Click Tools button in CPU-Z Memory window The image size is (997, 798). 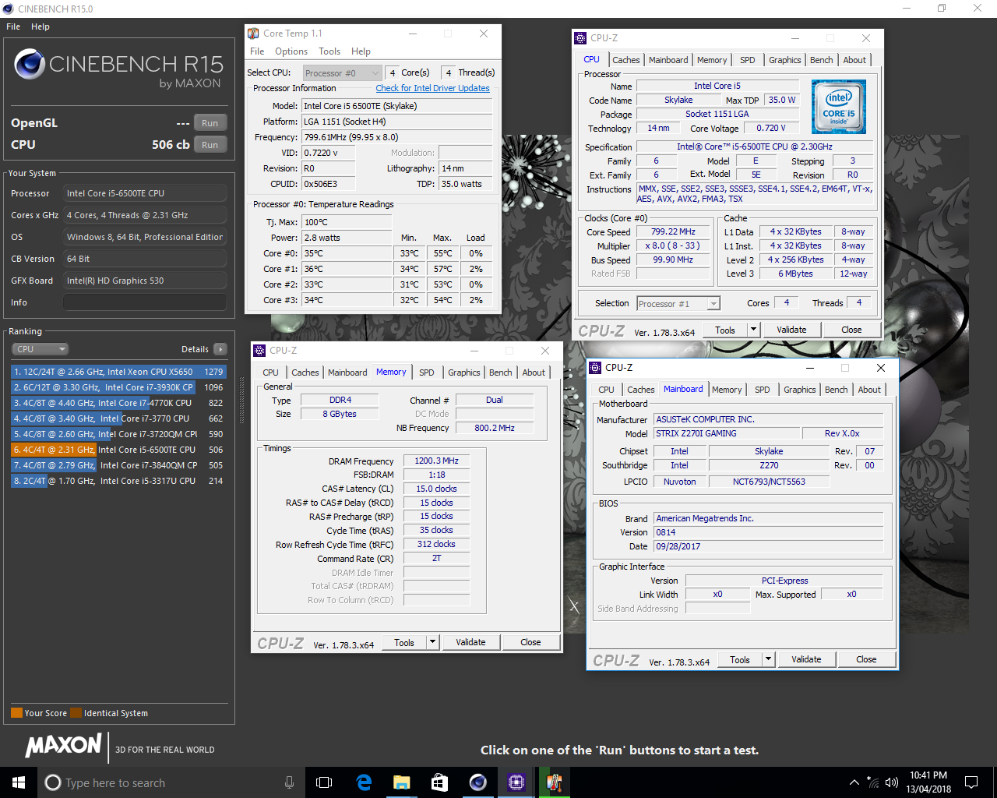click(x=404, y=642)
